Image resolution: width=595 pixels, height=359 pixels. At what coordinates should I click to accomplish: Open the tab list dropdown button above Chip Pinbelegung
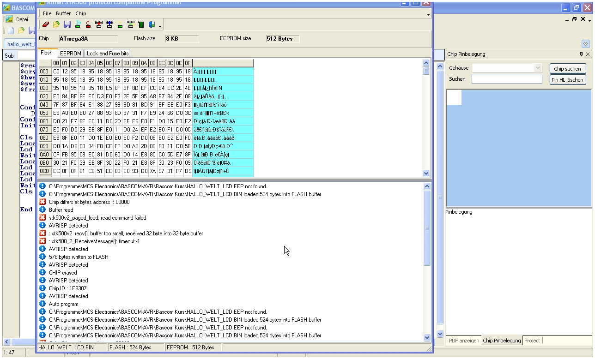[x=586, y=44]
